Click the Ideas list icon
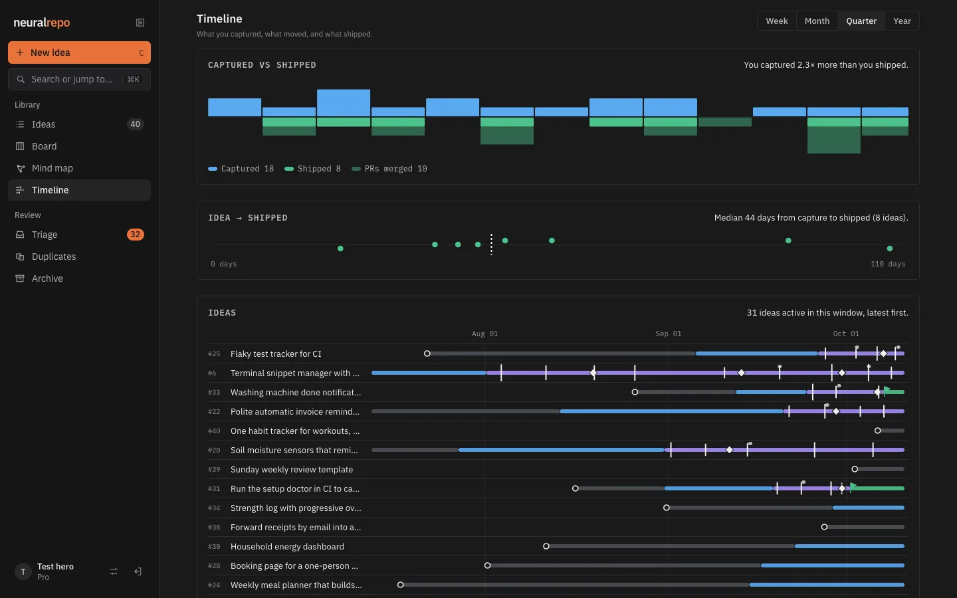 tap(20, 124)
